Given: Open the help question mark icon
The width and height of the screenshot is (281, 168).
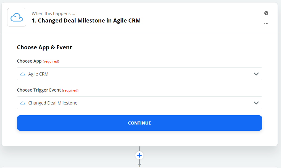Looking at the screenshot, I should coord(266,13).
